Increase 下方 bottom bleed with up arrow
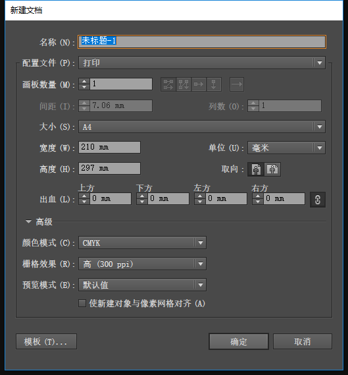 tap(142, 196)
